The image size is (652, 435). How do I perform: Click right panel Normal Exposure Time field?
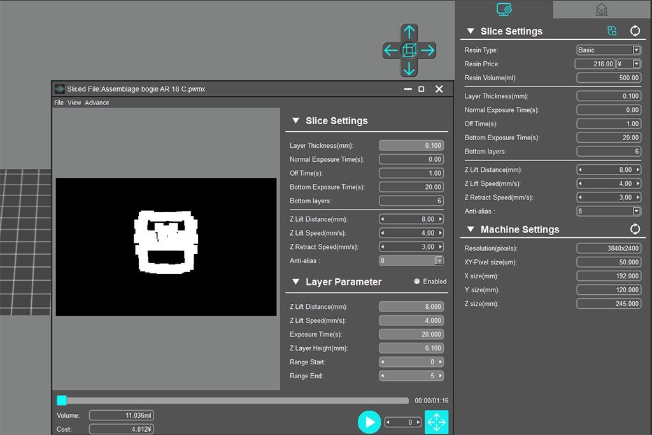(609, 110)
